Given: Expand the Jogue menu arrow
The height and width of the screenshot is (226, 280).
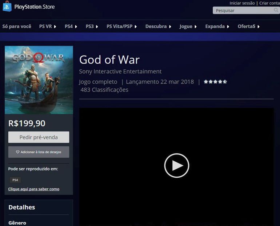Looking at the screenshot, I should pyautogui.click(x=196, y=27).
